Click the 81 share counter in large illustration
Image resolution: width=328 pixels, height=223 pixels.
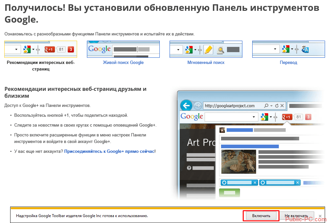(x=298, y=117)
